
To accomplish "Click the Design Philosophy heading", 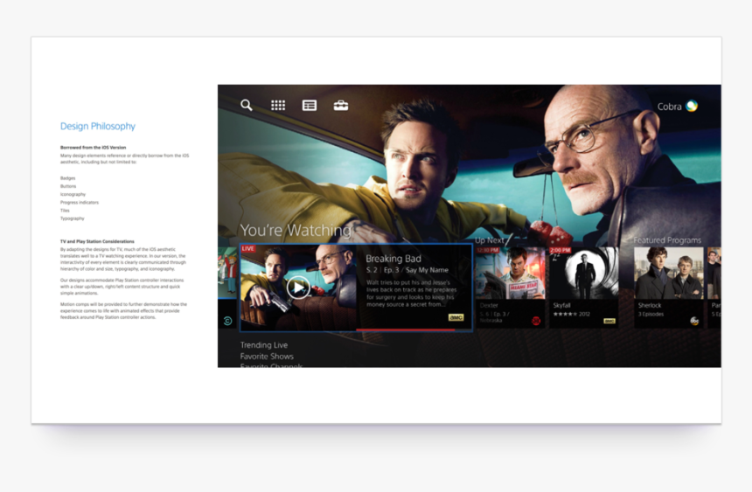I will pos(98,126).
